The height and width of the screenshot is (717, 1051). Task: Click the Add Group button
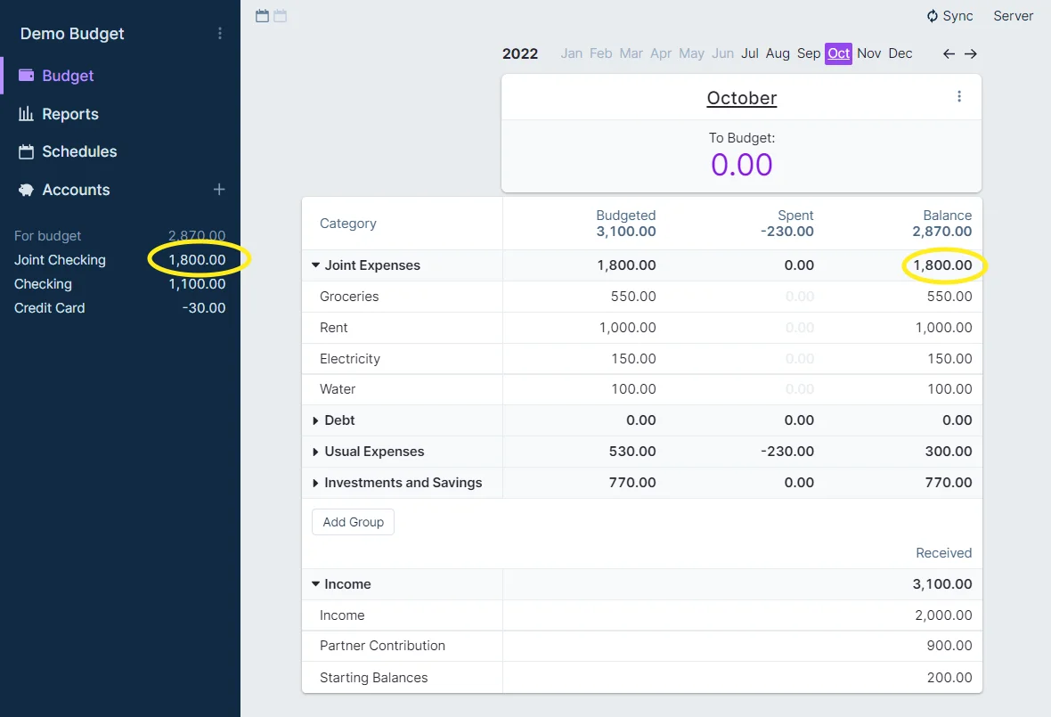pyautogui.click(x=353, y=522)
